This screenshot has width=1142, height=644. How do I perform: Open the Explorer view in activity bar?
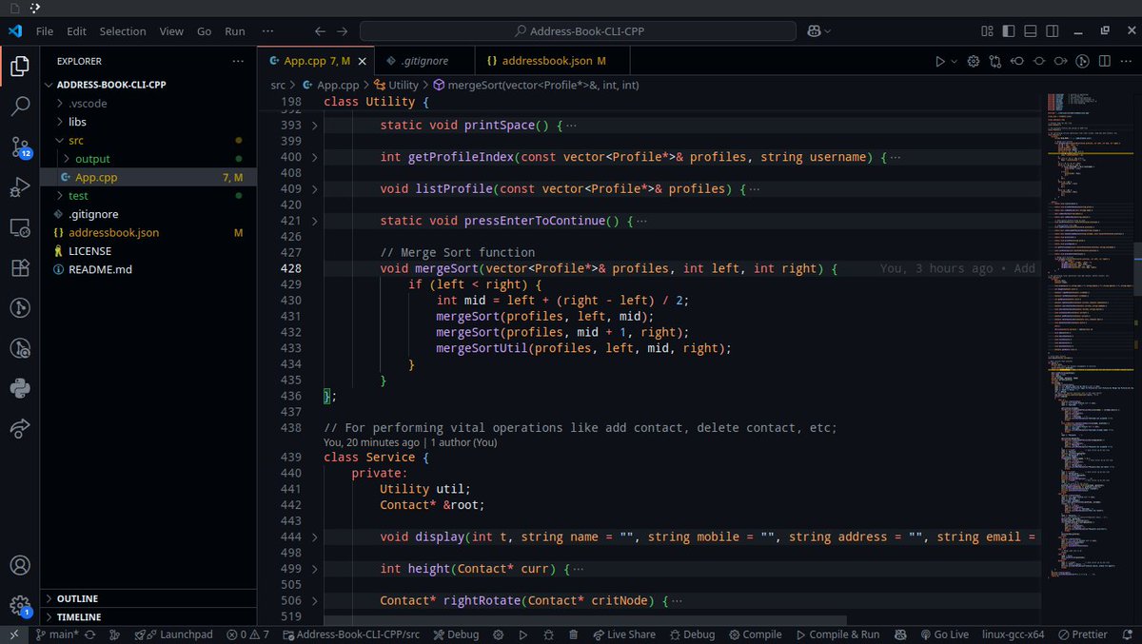coord(20,67)
